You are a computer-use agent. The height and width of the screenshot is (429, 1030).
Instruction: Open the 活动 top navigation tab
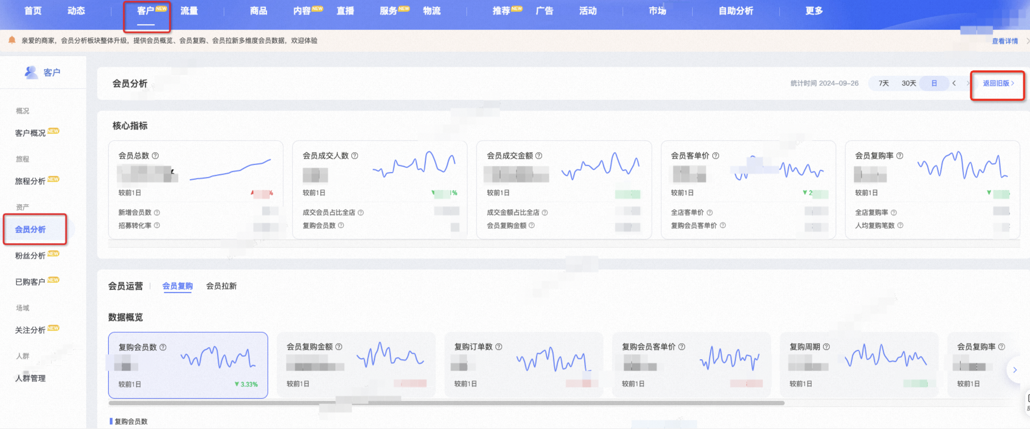click(x=588, y=11)
